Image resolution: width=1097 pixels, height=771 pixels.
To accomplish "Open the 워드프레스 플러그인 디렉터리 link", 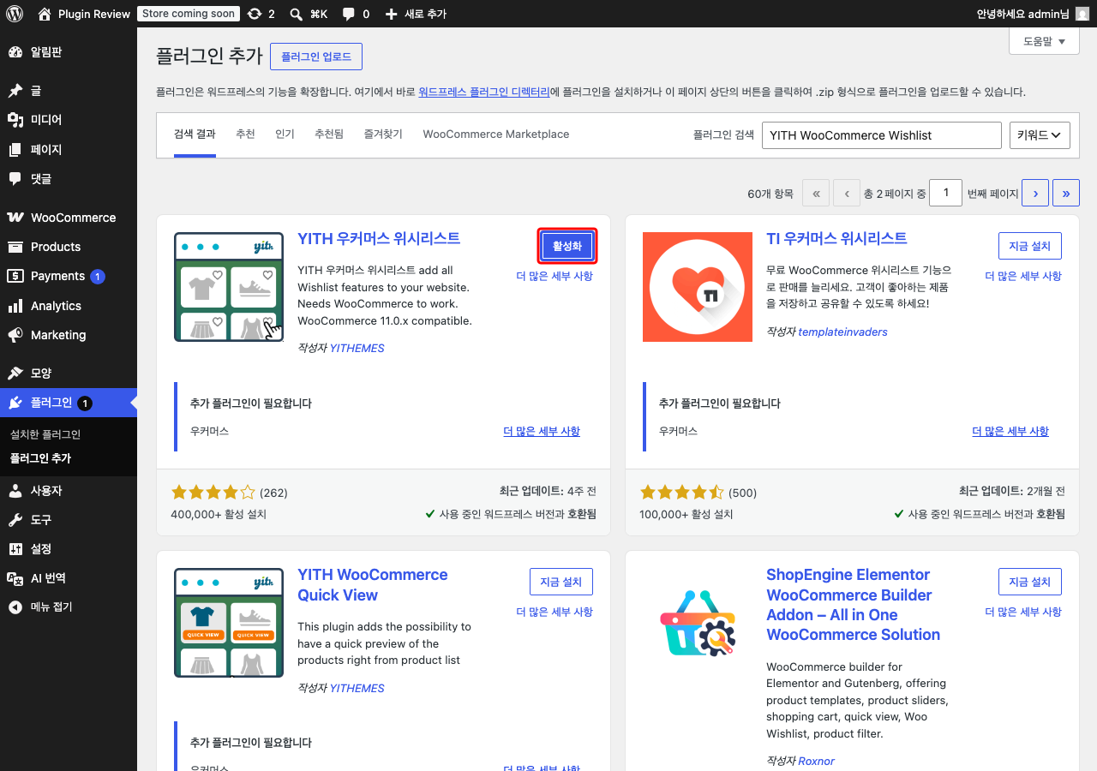I will (484, 92).
